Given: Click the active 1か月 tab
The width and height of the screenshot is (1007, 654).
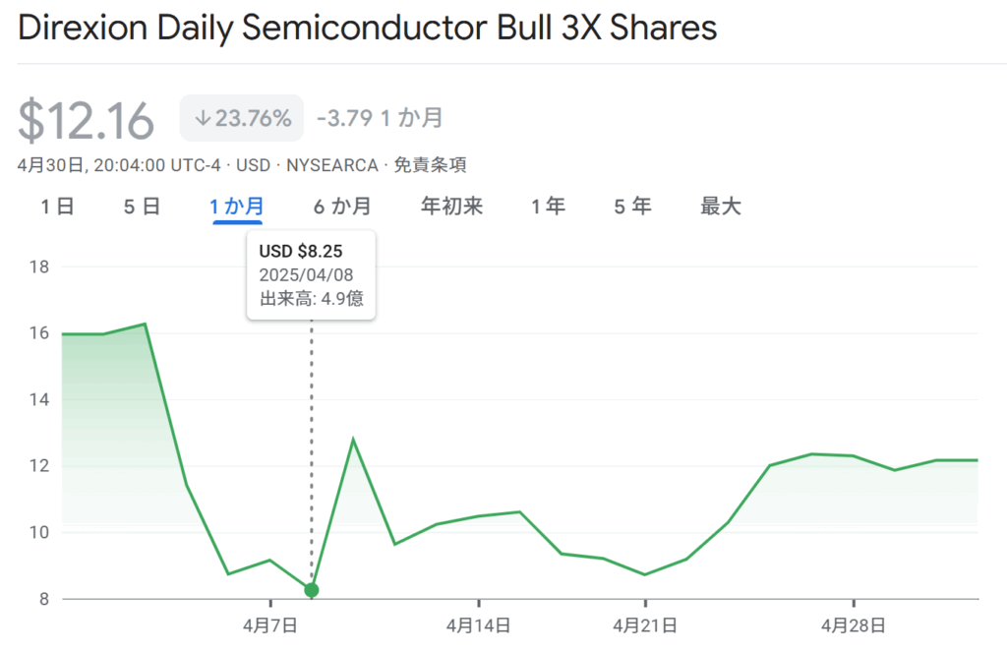Looking at the screenshot, I should [237, 207].
